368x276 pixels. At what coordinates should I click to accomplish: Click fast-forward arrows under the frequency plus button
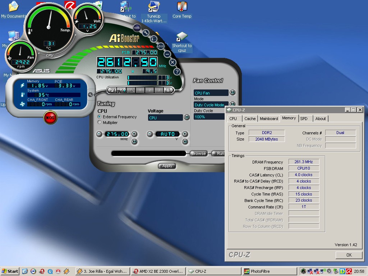click(x=134, y=142)
